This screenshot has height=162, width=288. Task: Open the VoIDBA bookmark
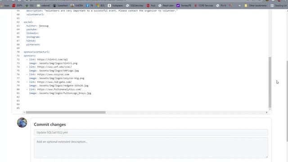77,5
